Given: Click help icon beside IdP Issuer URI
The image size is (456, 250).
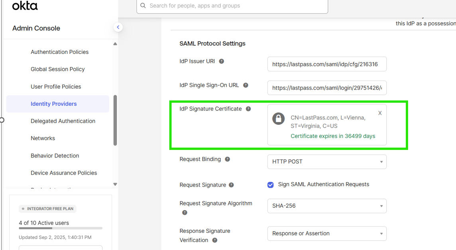Looking at the screenshot, I should tap(222, 61).
